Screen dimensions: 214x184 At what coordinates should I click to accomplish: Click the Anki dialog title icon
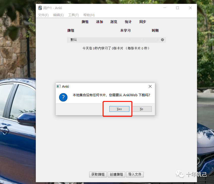pos(59,86)
